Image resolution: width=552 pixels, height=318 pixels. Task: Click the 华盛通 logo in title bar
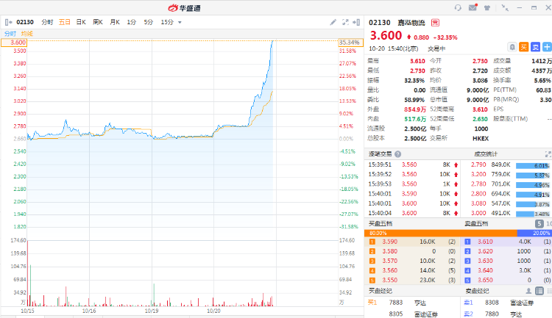[184, 8]
